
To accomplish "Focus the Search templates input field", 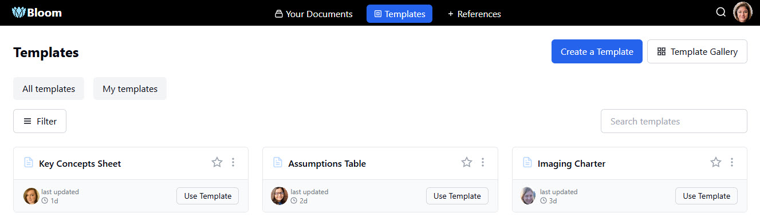I will [674, 121].
